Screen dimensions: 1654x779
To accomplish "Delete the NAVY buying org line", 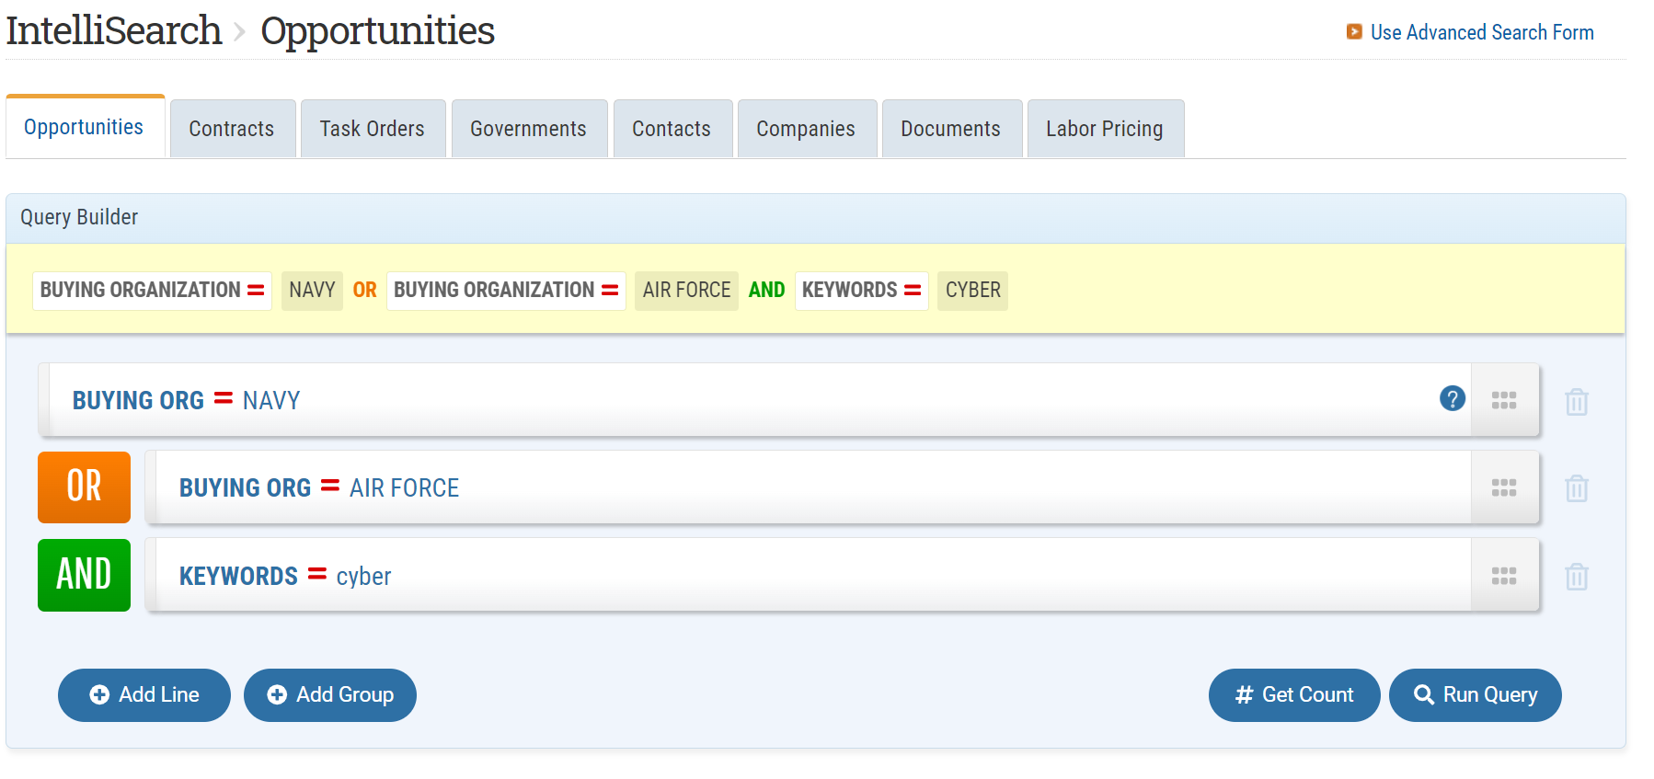I will [1576, 402].
